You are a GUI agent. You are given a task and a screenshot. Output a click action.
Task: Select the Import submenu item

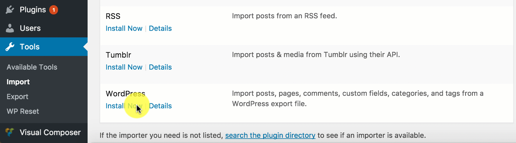pos(18,82)
